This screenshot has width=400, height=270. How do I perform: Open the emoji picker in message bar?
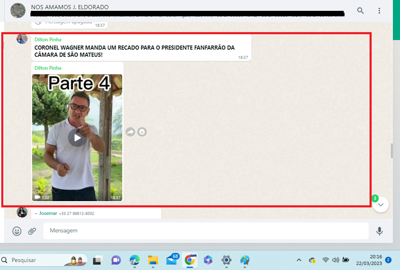(x=17, y=231)
